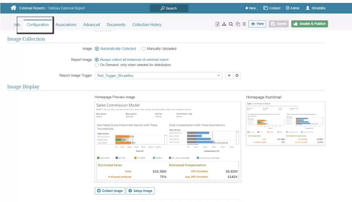
Task: Choose On Demand report image option
Action: tap(133, 65)
